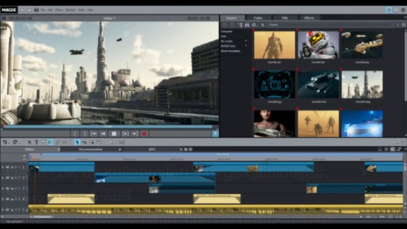The width and height of the screenshot is (407, 229).
Task: Mute track 3 with M button
Action: [7, 188]
